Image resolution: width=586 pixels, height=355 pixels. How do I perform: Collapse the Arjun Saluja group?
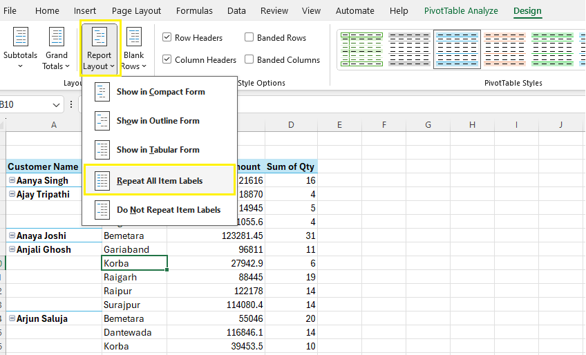(12, 318)
